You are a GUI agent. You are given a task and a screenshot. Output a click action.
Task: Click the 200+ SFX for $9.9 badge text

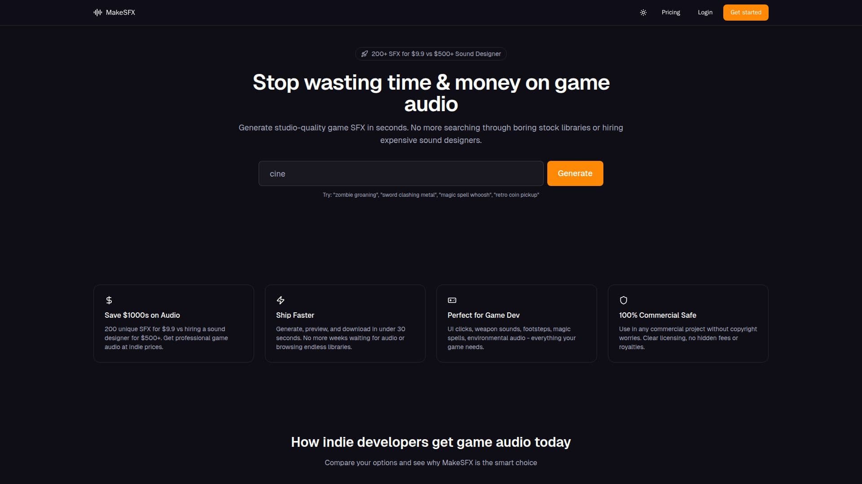coord(436,54)
